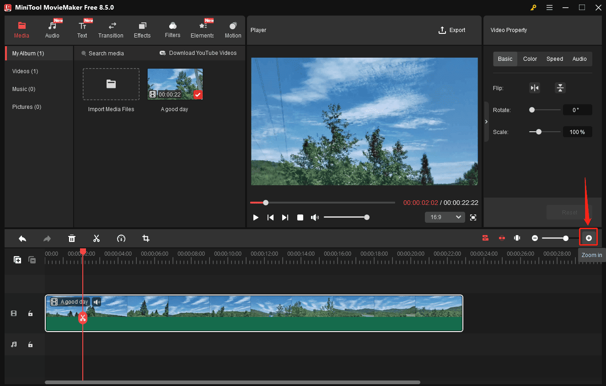Open Download YouTube Videos
The image size is (606, 386).
click(x=198, y=53)
